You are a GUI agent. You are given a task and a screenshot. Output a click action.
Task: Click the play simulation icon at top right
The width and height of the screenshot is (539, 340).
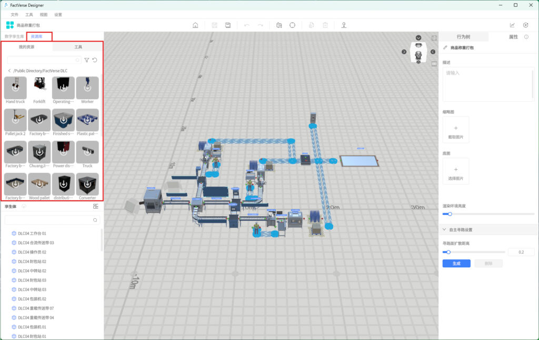(x=526, y=25)
